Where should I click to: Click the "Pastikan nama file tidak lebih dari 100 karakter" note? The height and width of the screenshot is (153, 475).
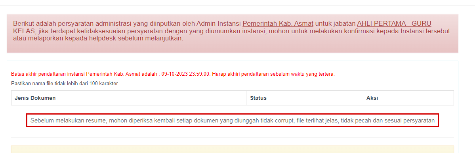(65, 83)
